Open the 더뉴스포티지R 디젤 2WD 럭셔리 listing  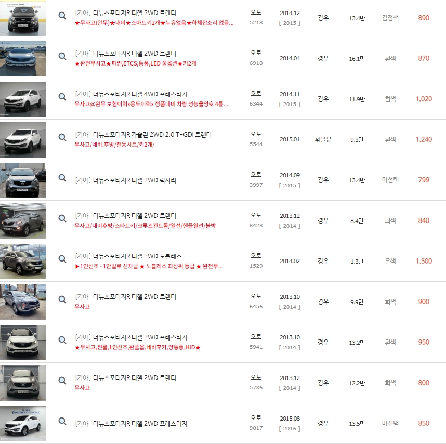126,180
